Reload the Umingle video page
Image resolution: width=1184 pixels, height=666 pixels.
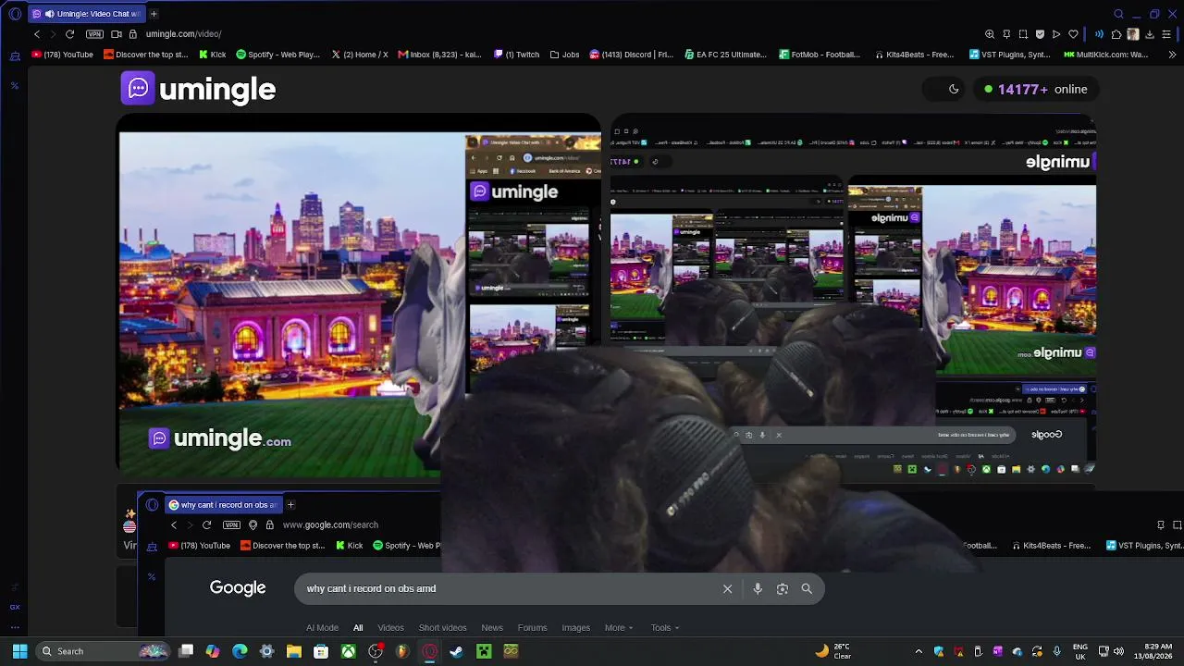pos(69,34)
